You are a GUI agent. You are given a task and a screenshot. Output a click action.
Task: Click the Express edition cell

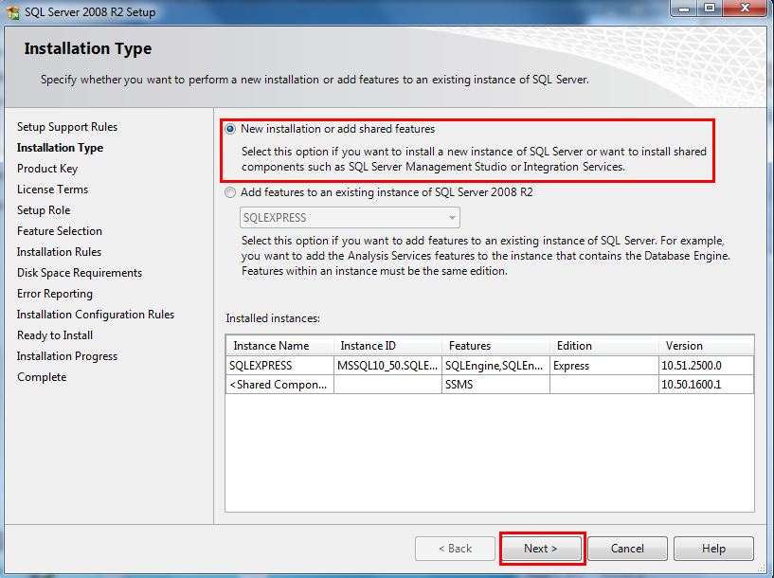[604, 366]
